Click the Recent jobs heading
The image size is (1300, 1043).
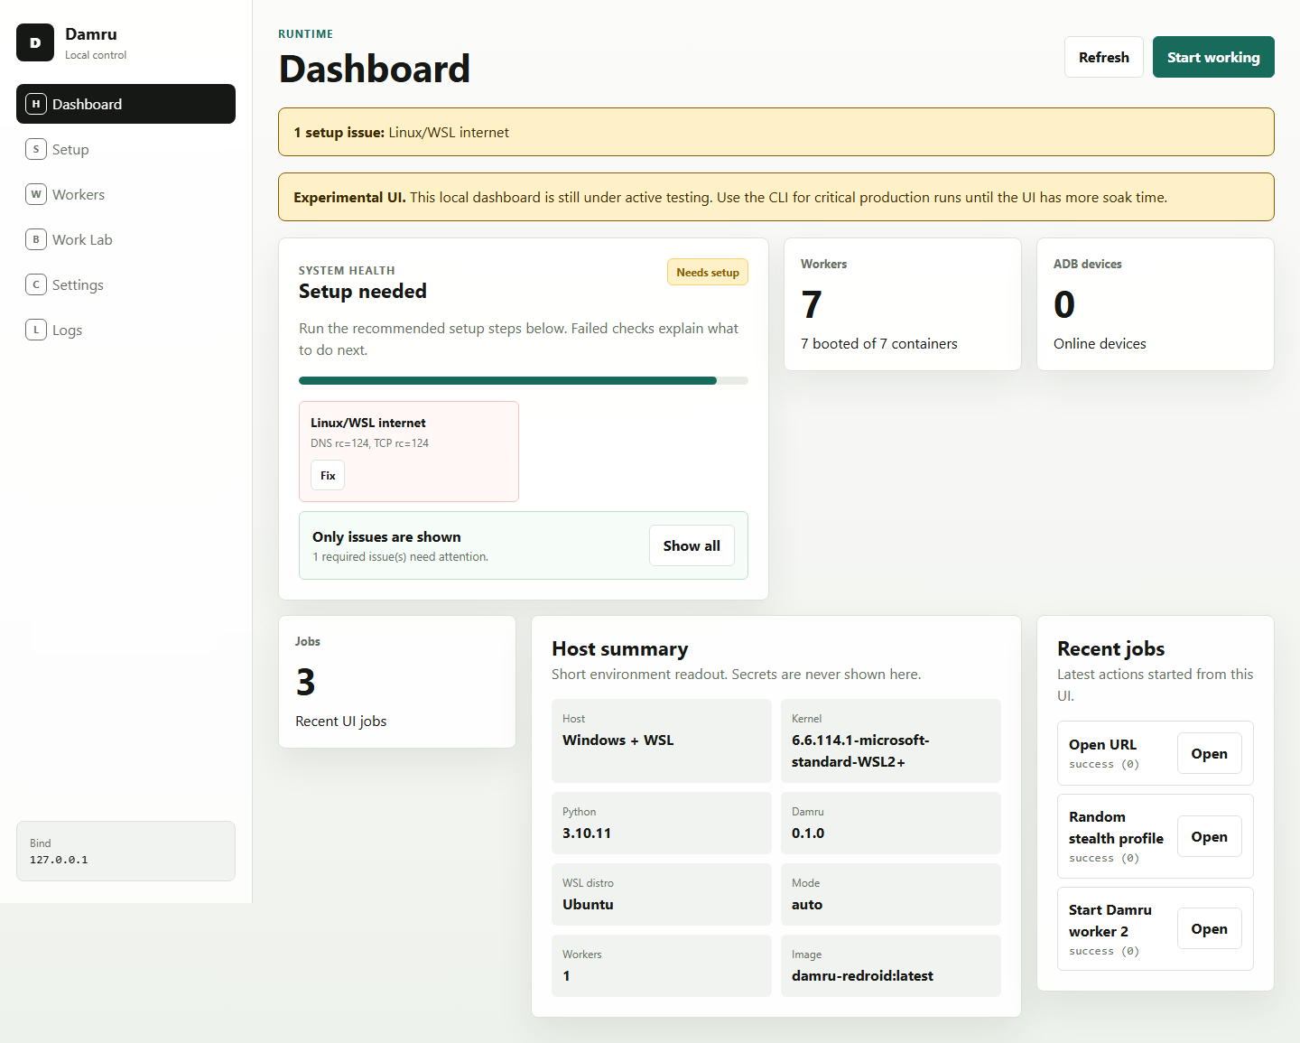[x=1111, y=648]
